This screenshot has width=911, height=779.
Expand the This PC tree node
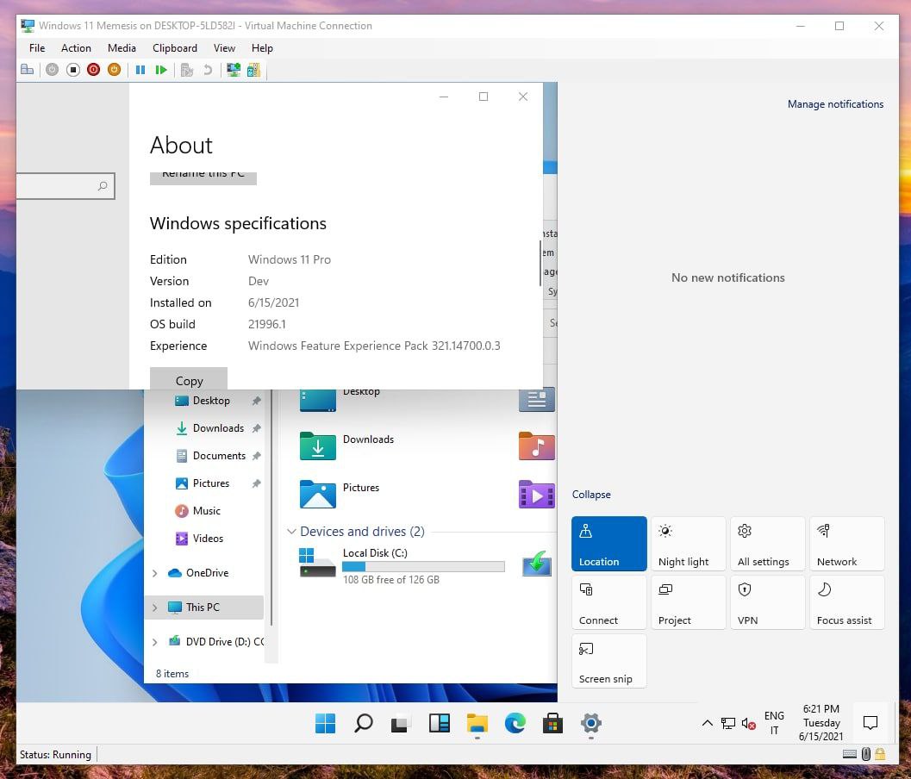point(154,608)
